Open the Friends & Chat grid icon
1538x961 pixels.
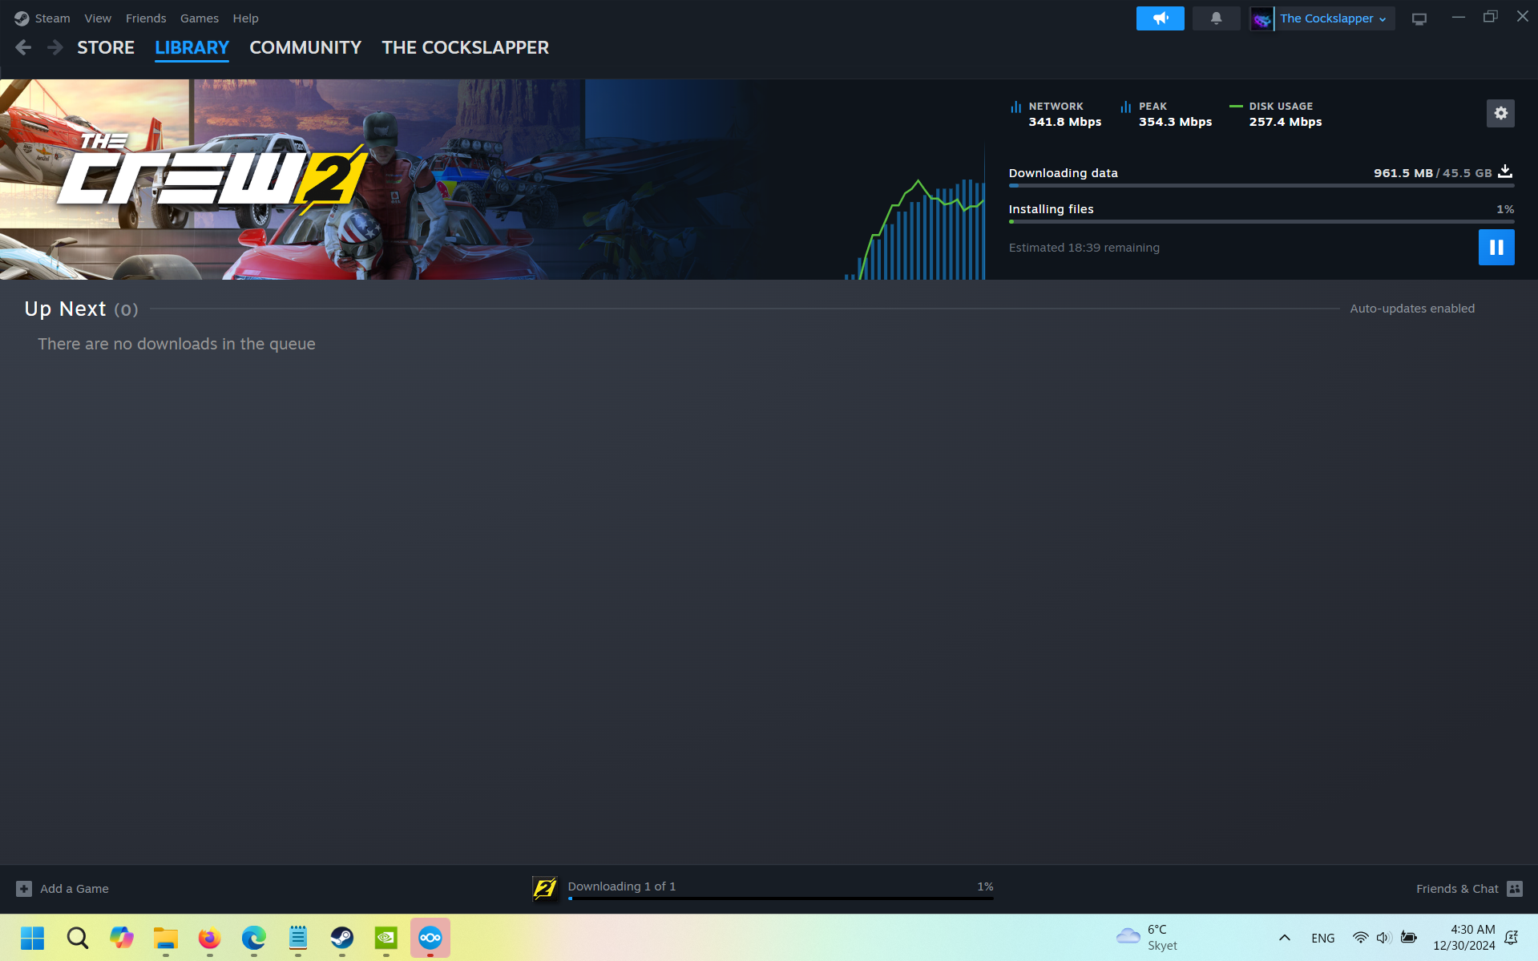[x=1514, y=889]
